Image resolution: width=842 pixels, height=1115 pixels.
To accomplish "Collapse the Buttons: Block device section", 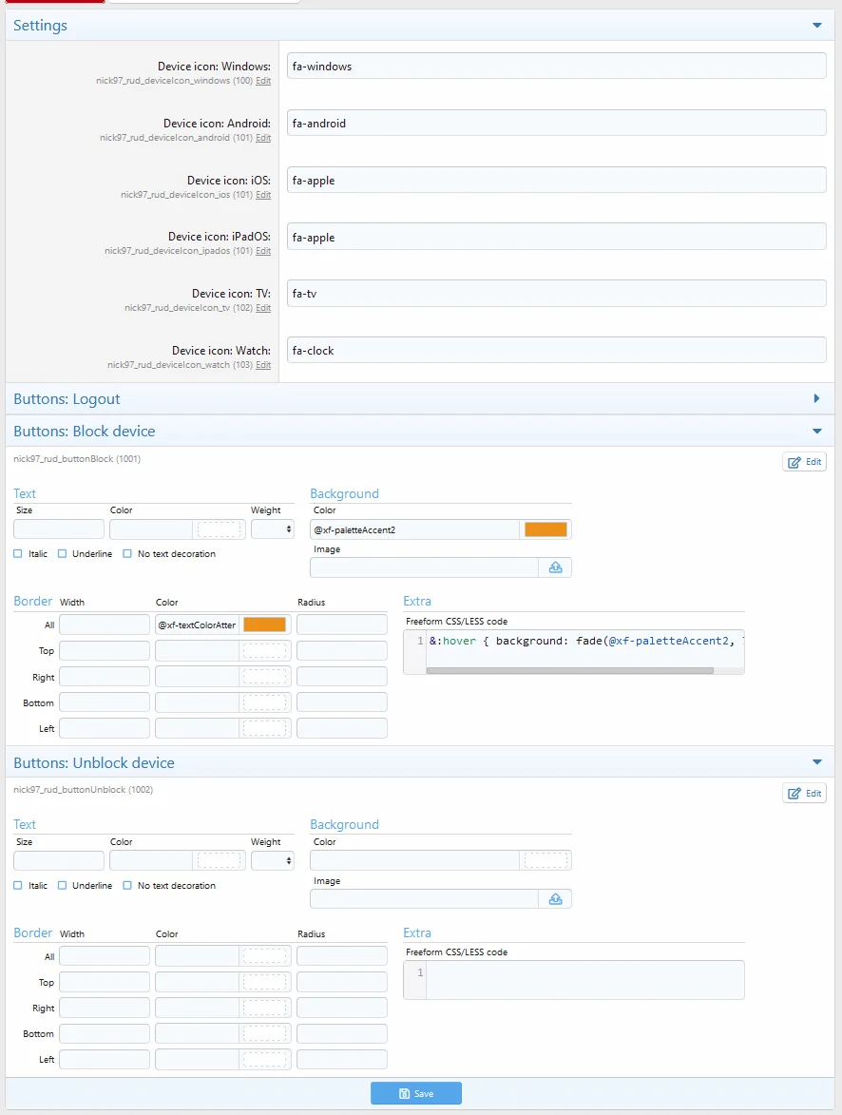I will click(x=816, y=432).
